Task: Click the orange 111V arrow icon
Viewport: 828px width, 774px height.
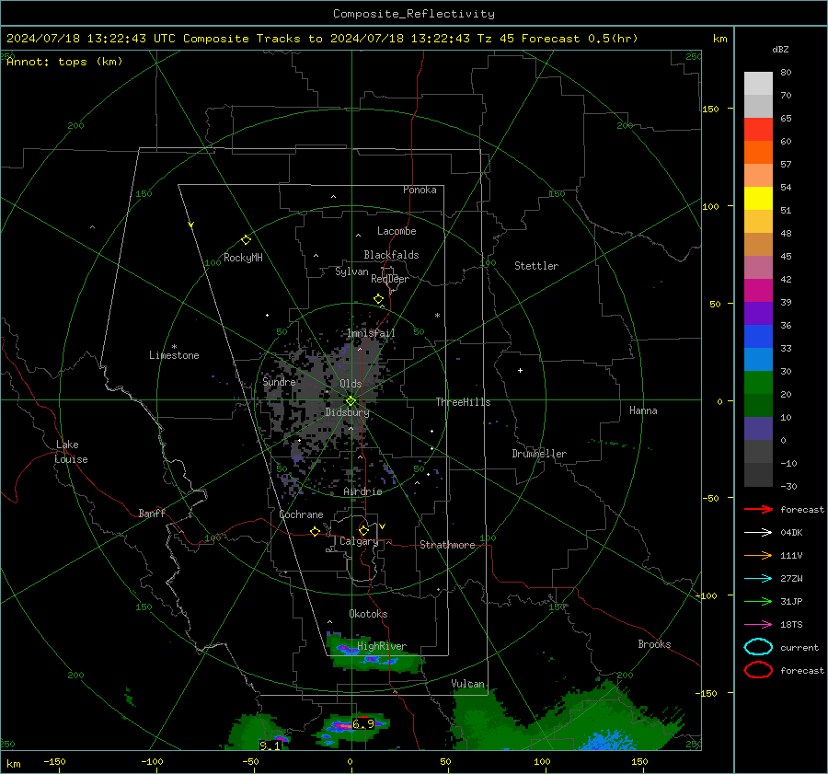Action: (x=758, y=555)
